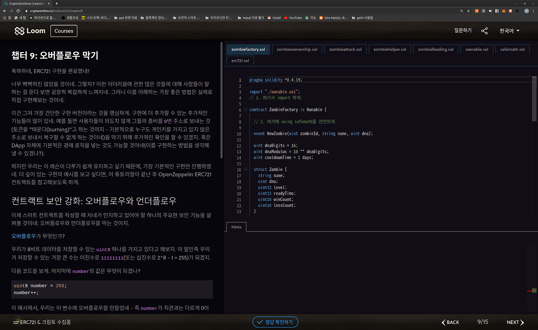Open the Gmail bookmark
538x330 pixels.
click(x=274, y=18)
